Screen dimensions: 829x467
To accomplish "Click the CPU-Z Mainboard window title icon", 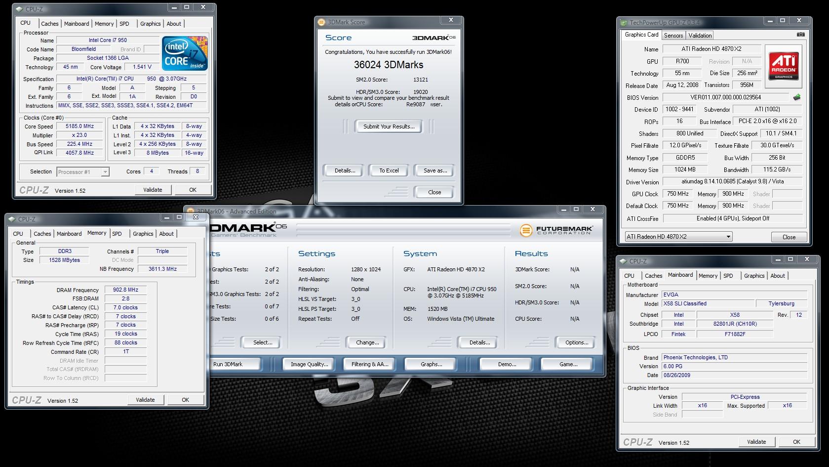I will coord(624,261).
